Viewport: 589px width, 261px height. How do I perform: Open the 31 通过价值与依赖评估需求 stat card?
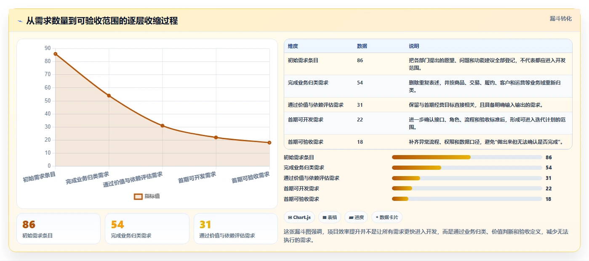click(236, 229)
